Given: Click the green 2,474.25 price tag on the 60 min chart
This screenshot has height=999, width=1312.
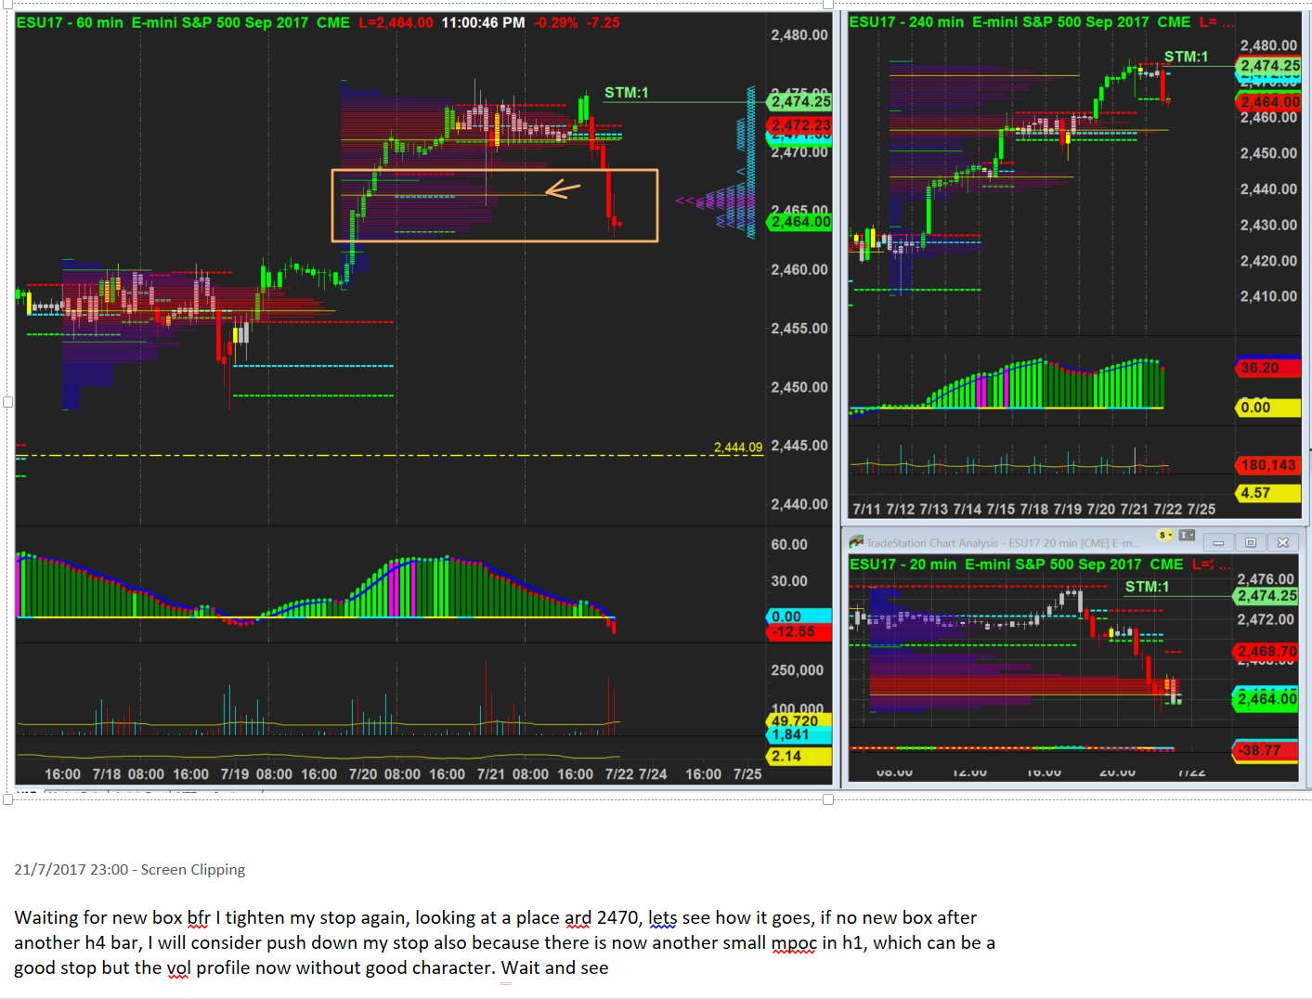Looking at the screenshot, I should click(800, 102).
